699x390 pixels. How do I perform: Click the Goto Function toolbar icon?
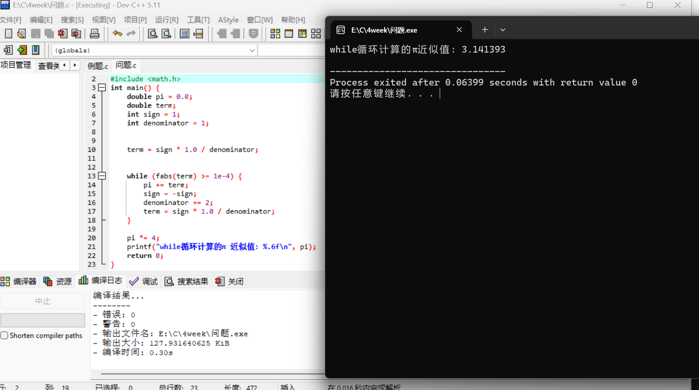tap(185, 34)
